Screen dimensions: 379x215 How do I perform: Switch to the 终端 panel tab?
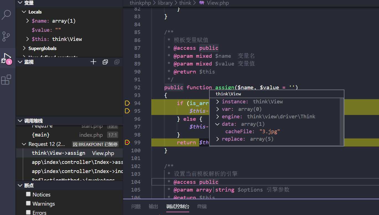[x=202, y=206]
